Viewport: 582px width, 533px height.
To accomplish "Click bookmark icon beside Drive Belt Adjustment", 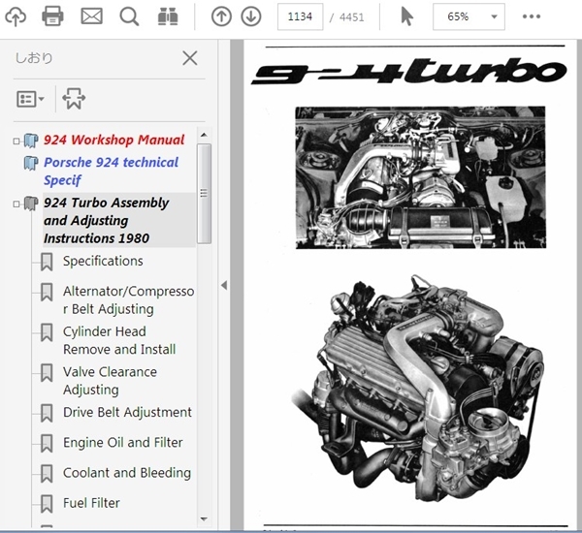I will pos(47,413).
